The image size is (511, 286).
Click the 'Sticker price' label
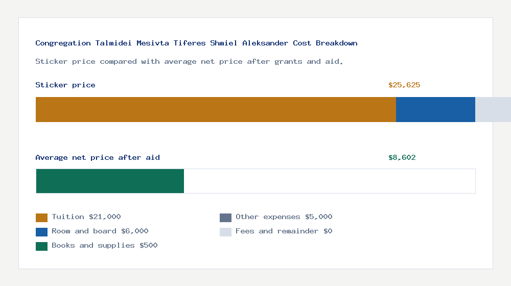click(65, 85)
